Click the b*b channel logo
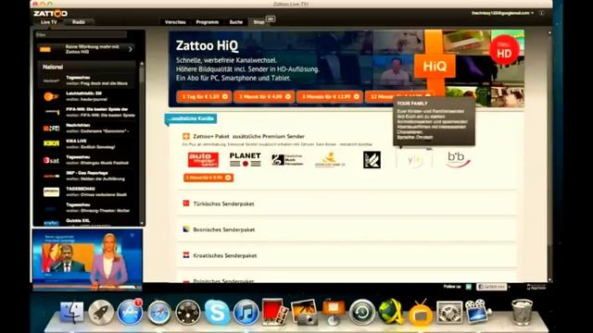Image resolution: width=593 pixels, height=333 pixels. [x=458, y=160]
